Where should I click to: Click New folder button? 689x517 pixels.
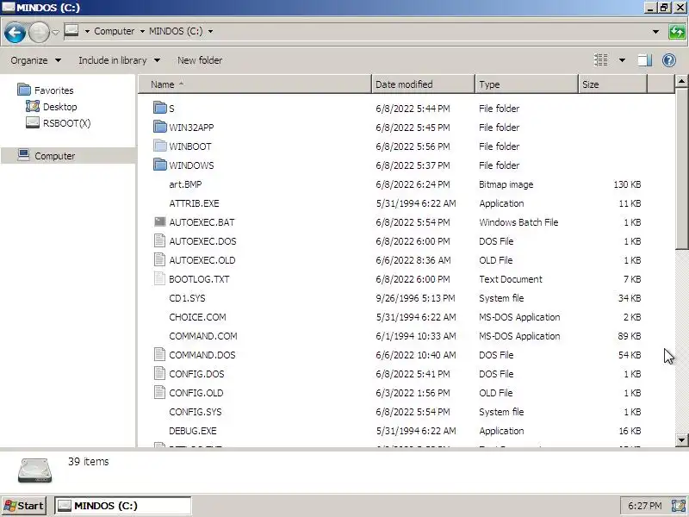(x=200, y=60)
